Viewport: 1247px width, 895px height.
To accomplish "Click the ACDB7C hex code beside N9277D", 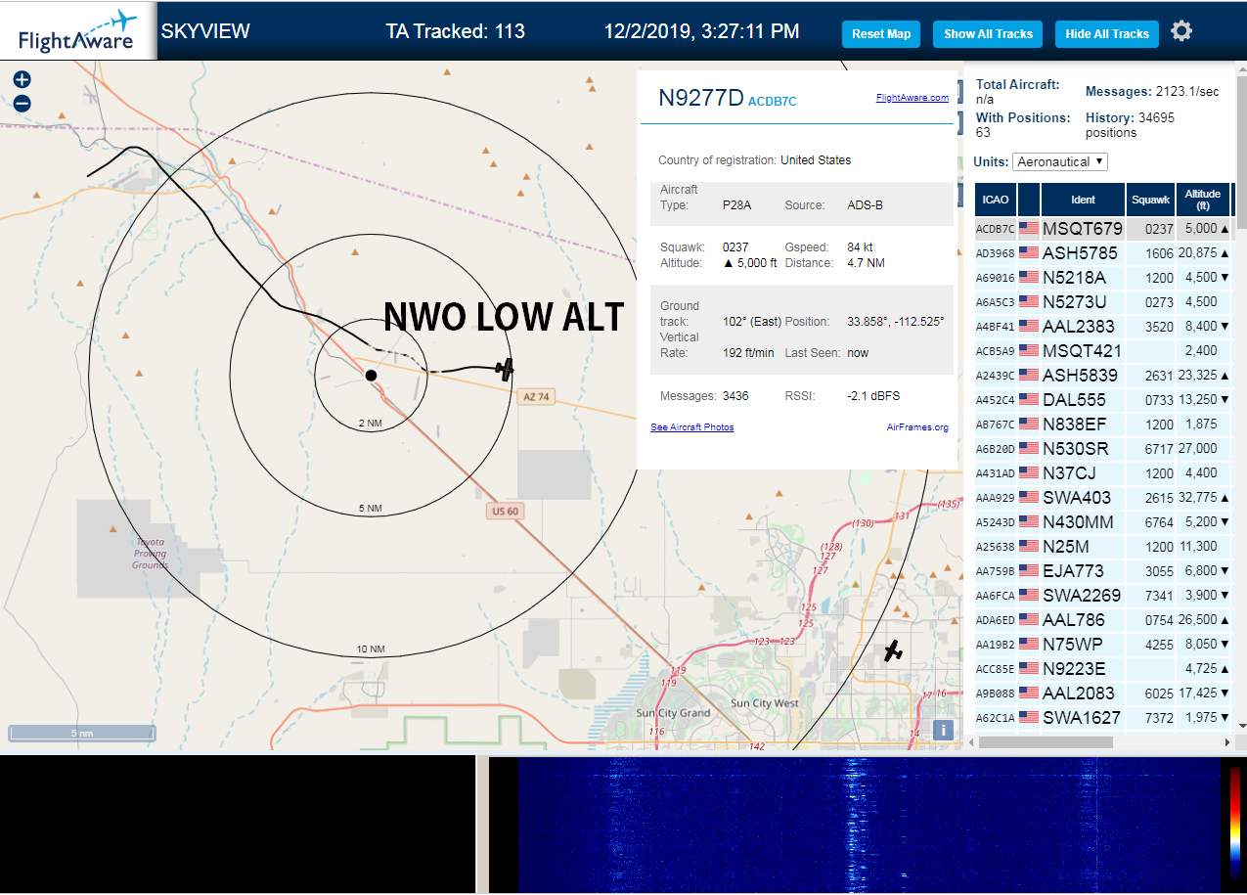I will tap(772, 102).
